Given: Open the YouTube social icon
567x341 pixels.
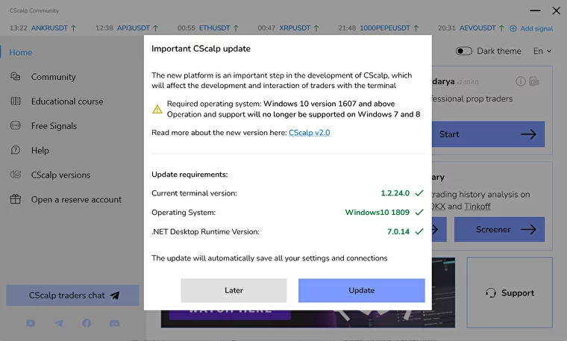Looking at the screenshot, I should point(31,323).
